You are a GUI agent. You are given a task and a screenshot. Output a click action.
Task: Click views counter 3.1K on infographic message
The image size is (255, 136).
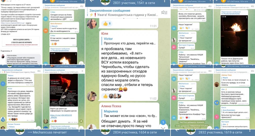click(x=71, y=123)
